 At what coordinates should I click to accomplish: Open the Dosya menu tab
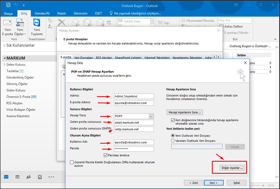point(8,13)
